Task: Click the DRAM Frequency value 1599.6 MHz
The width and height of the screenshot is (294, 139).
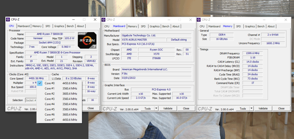Action: (253, 53)
